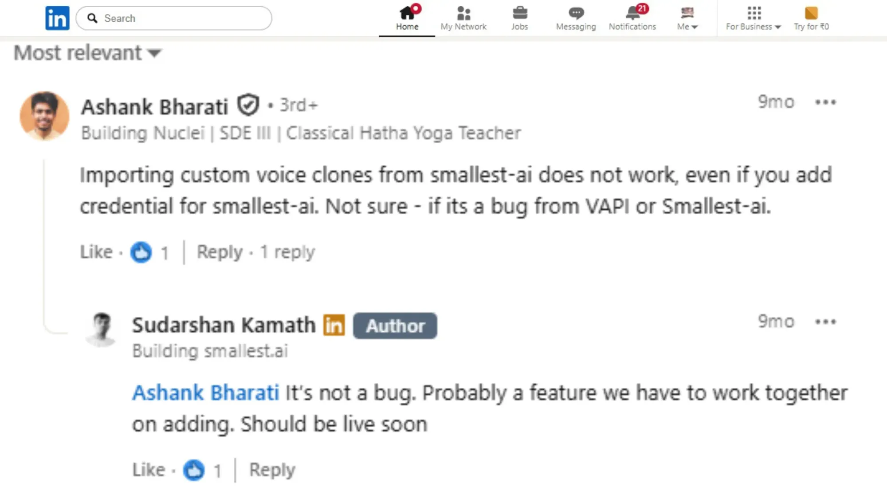Image resolution: width=887 pixels, height=499 pixels.
Task: Click the LinkedIn logo
Action: (57, 18)
